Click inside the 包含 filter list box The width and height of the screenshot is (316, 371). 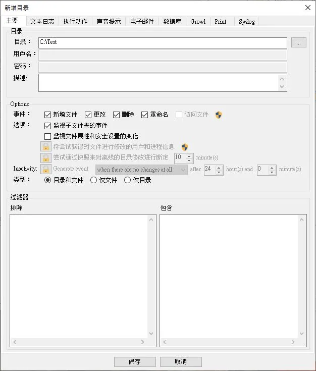point(229,277)
